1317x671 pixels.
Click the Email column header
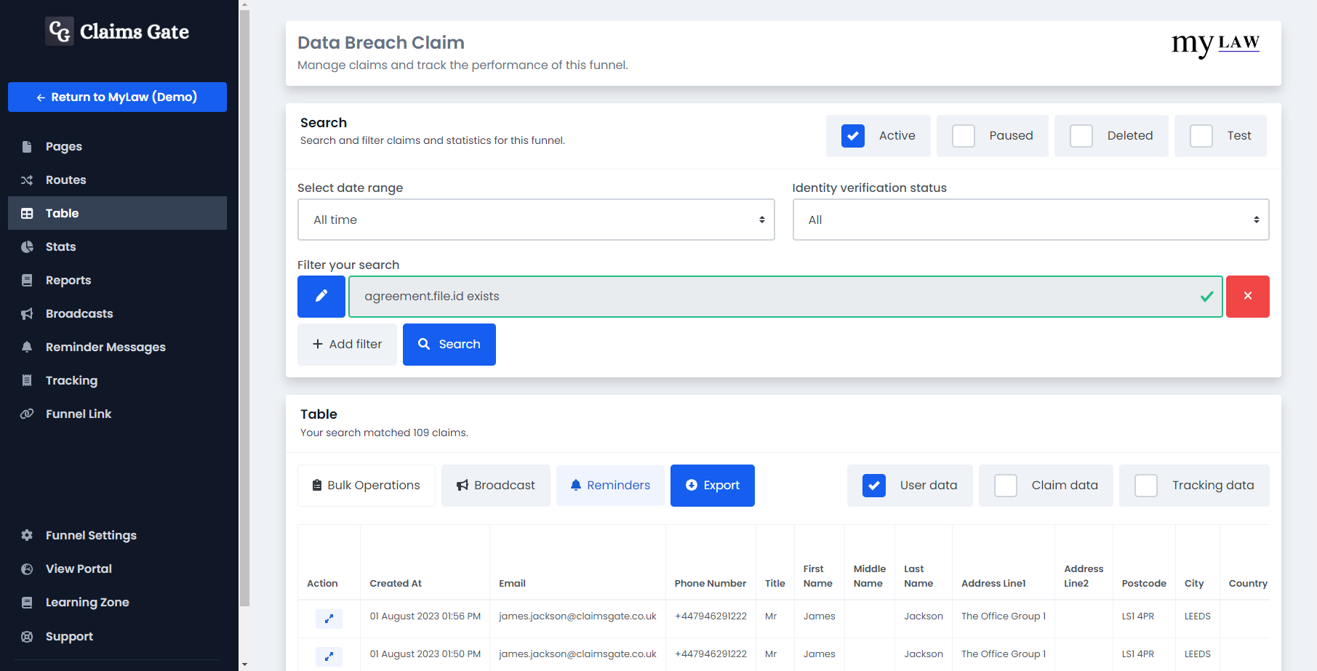(x=512, y=584)
